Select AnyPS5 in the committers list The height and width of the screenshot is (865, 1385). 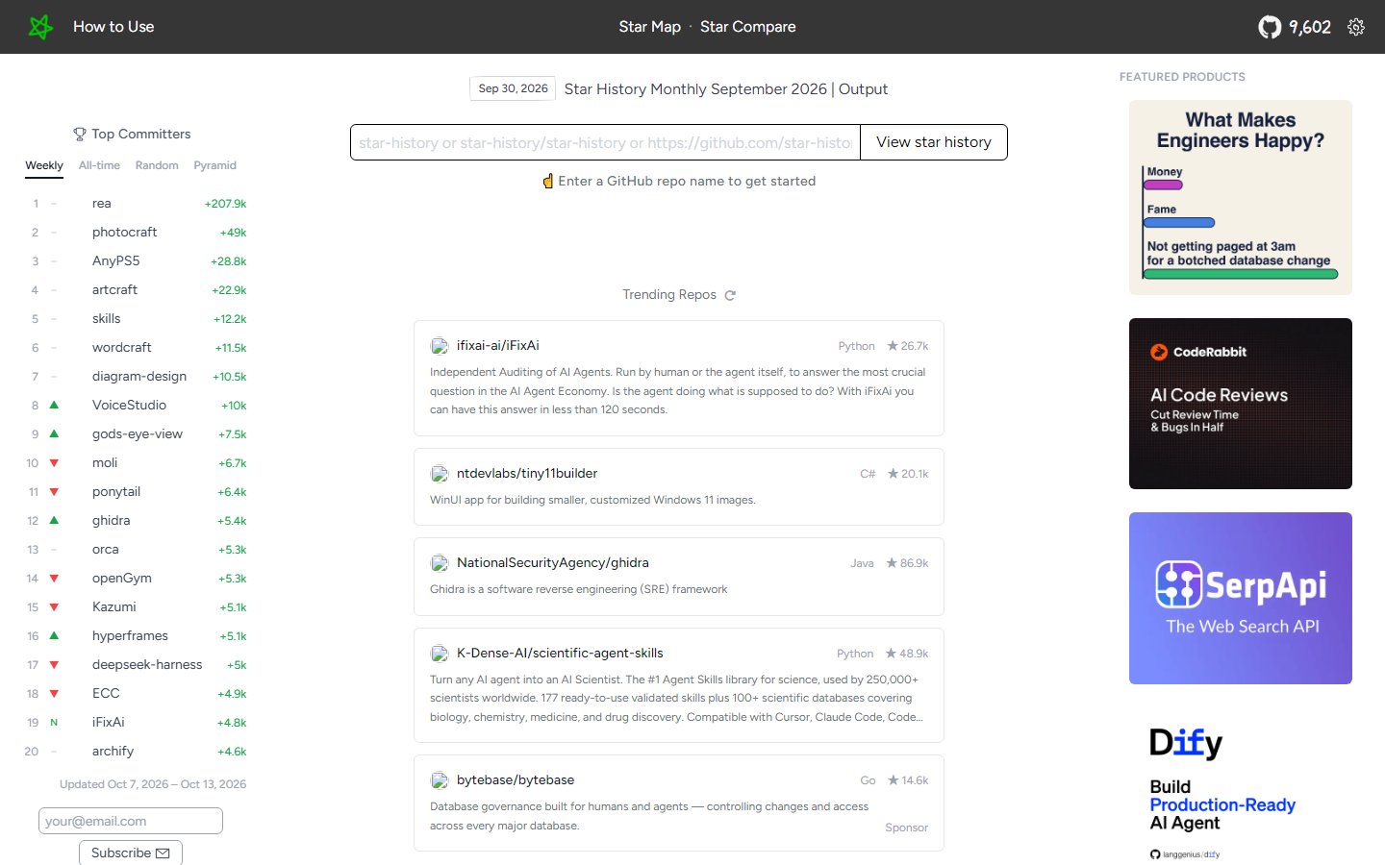[x=116, y=261]
